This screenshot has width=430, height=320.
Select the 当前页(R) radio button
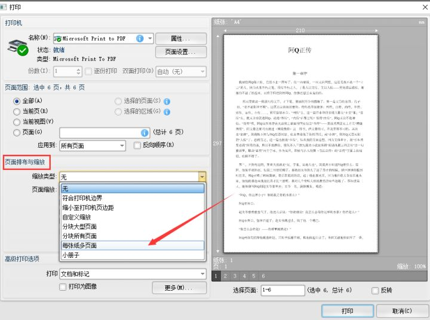(x=17, y=111)
